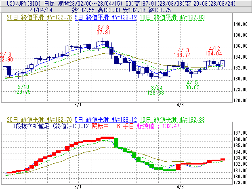Click lower chart 20日 終値平滑 MA=132.76 legend
This screenshot has width=252, height=192.
[40, 120]
